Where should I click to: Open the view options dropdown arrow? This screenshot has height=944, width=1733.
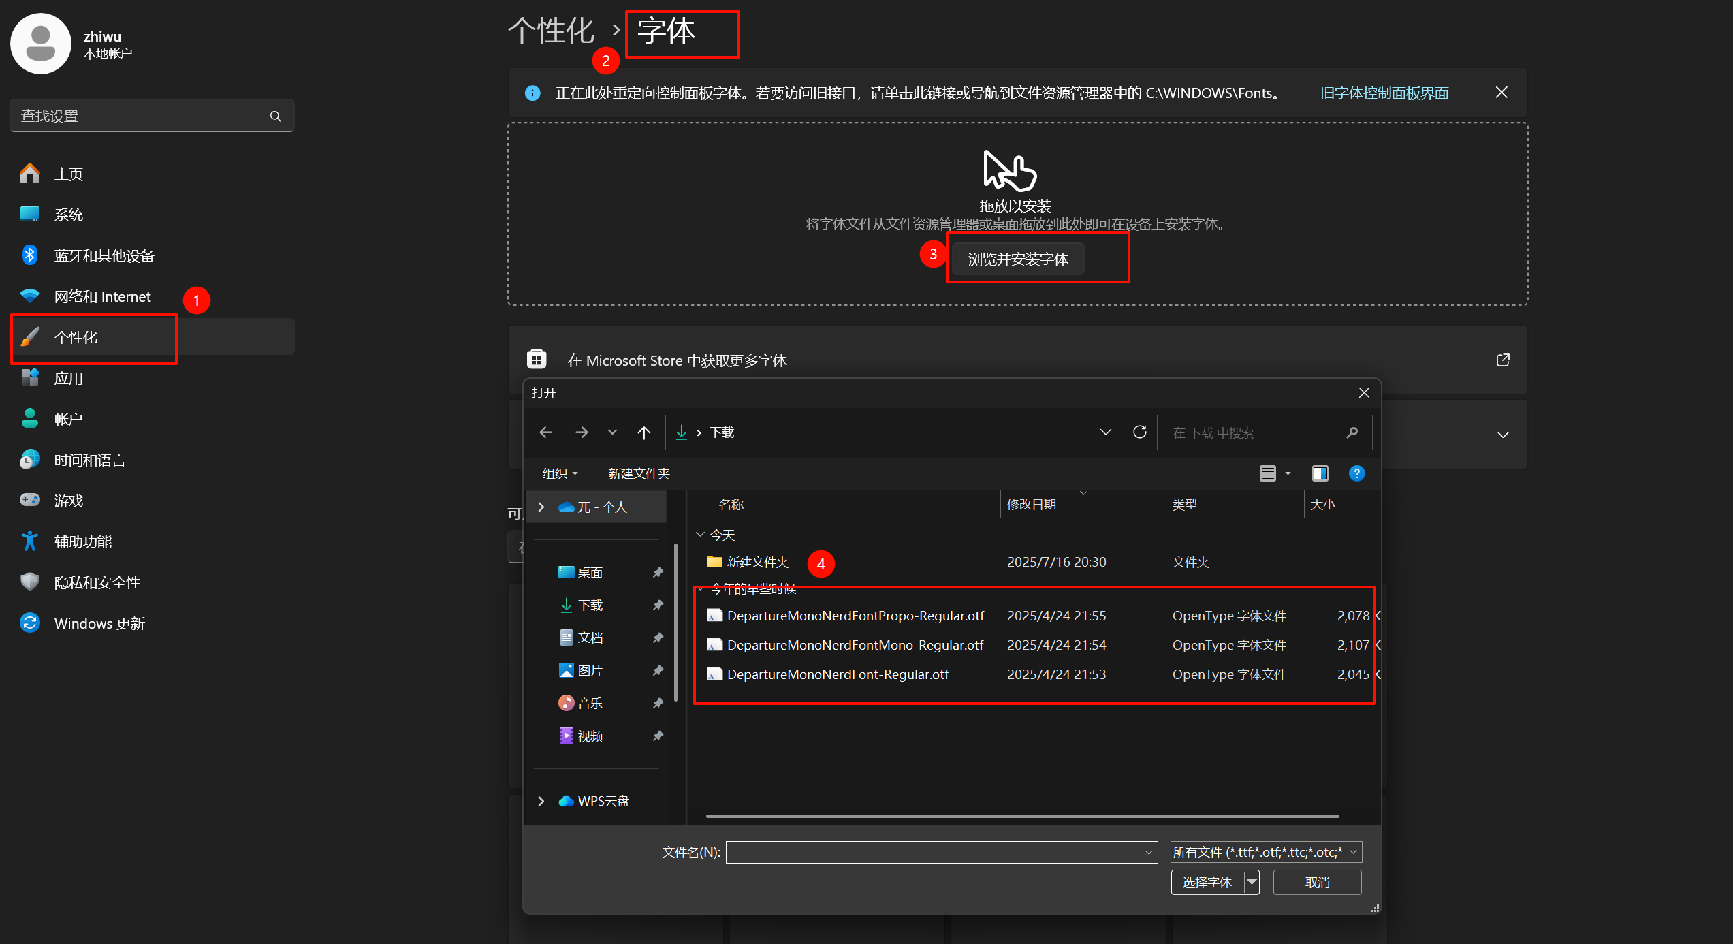coord(1288,473)
